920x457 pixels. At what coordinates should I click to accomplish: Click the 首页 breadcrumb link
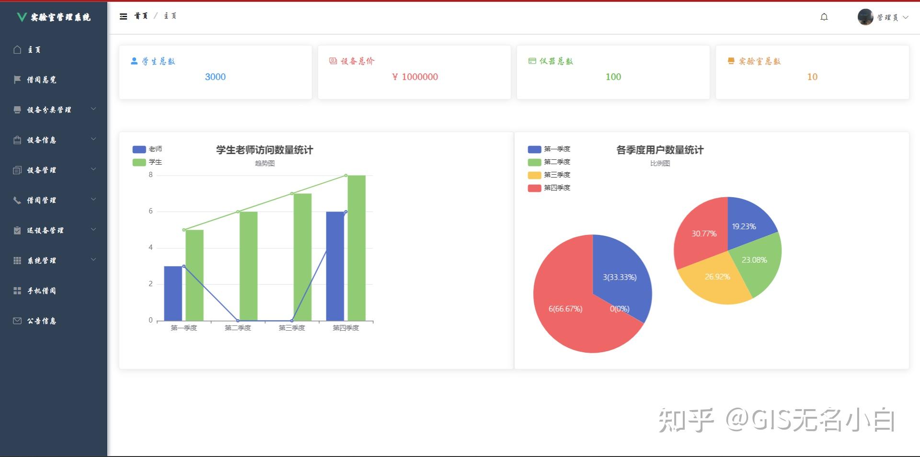[140, 16]
